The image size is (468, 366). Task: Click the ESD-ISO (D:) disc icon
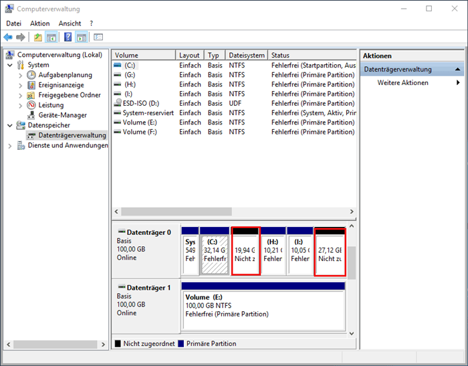[x=118, y=104]
